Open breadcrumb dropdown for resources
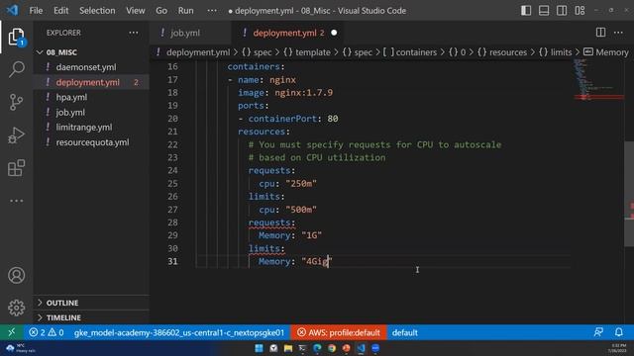Viewport: 634px width, 356px height. pos(502,52)
